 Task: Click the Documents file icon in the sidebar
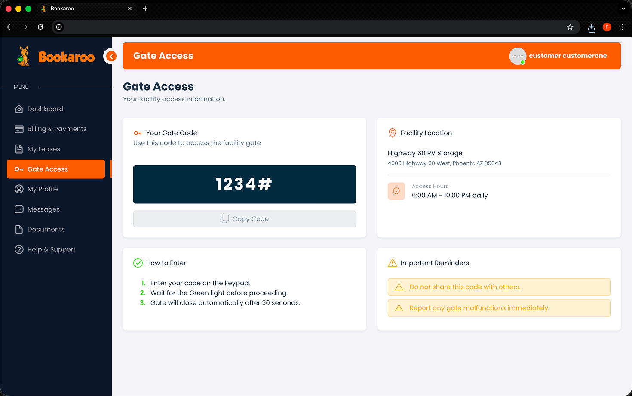(x=19, y=230)
